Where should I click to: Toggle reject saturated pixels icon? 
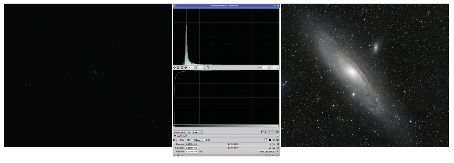click(263, 132)
